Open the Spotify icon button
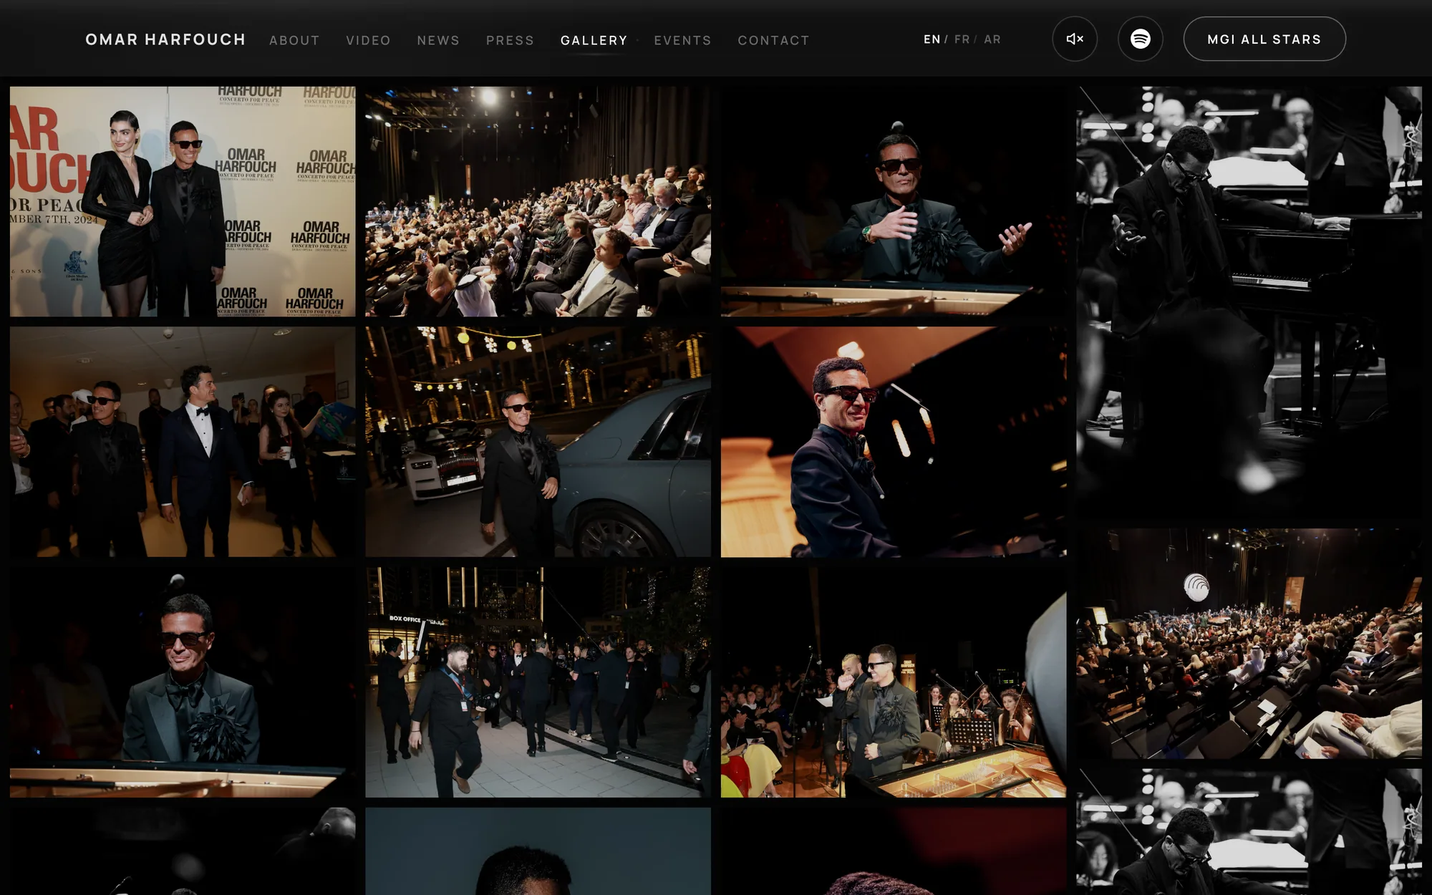 [1141, 39]
